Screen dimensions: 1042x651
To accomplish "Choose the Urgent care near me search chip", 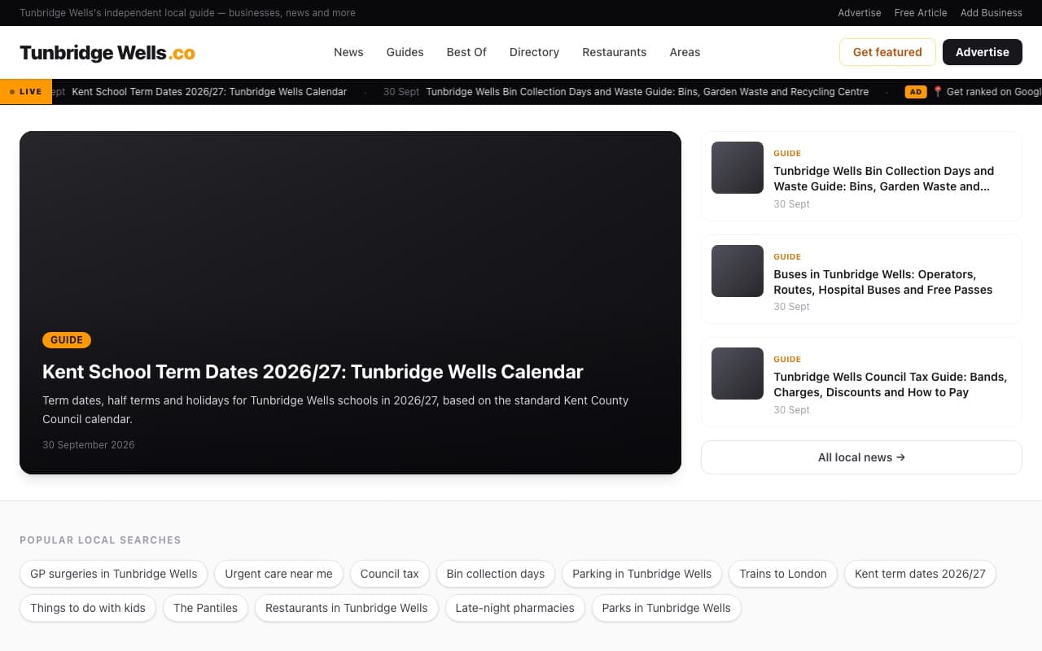I will [278, 574].
